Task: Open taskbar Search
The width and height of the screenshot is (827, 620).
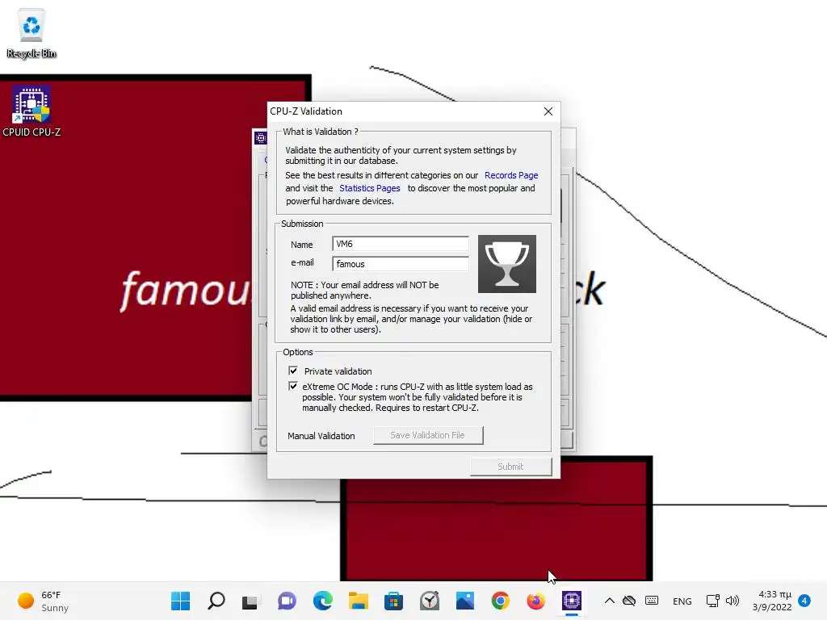Action: 216,601
